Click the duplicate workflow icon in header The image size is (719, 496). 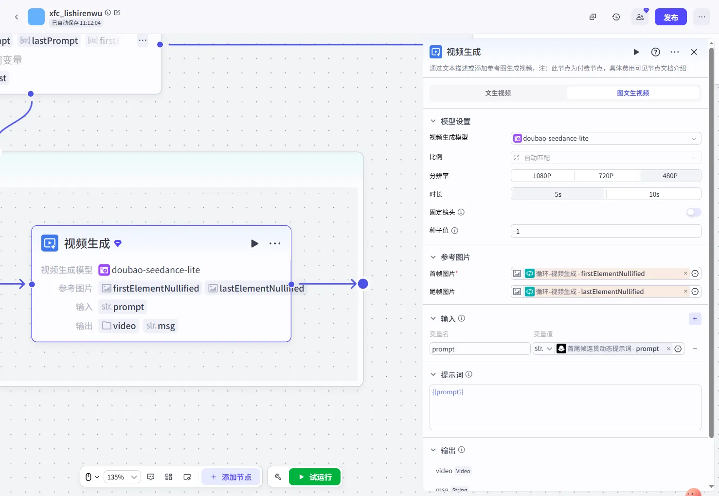pos(593,17)
